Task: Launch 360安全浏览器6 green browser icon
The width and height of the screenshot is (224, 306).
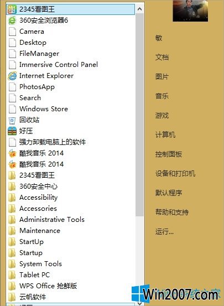Action: (12, 20)
